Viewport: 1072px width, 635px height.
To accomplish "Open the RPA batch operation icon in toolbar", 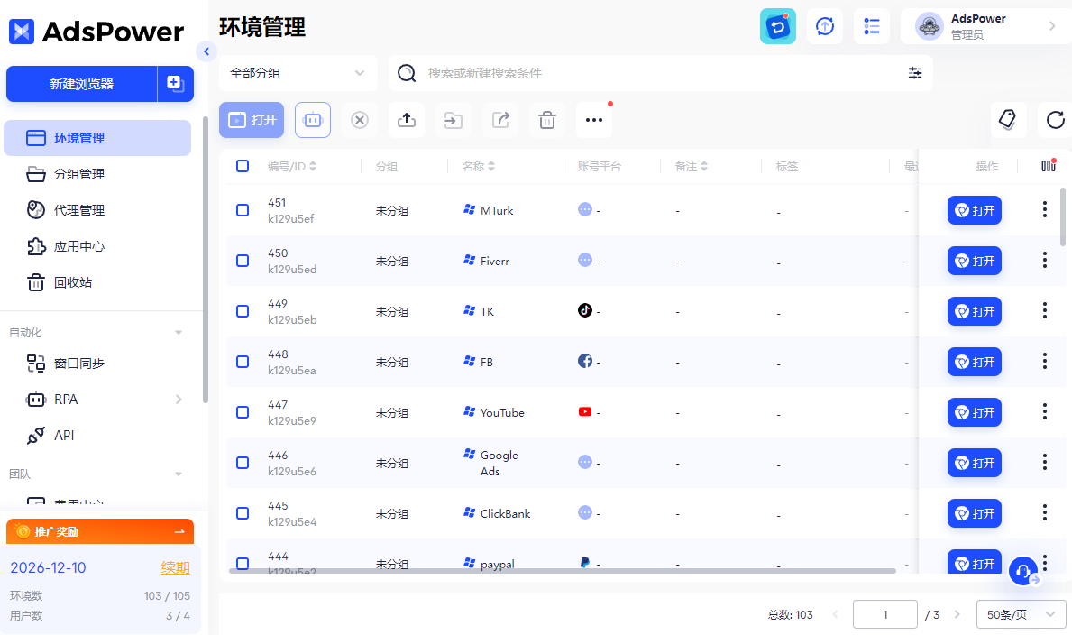I will (x=312, y=119).
